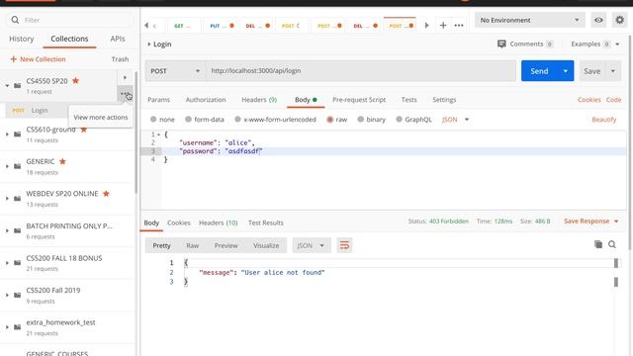This screenshot has height=356, width=633.
Task: Select the raw body radio
Action: tap(329, 120)
